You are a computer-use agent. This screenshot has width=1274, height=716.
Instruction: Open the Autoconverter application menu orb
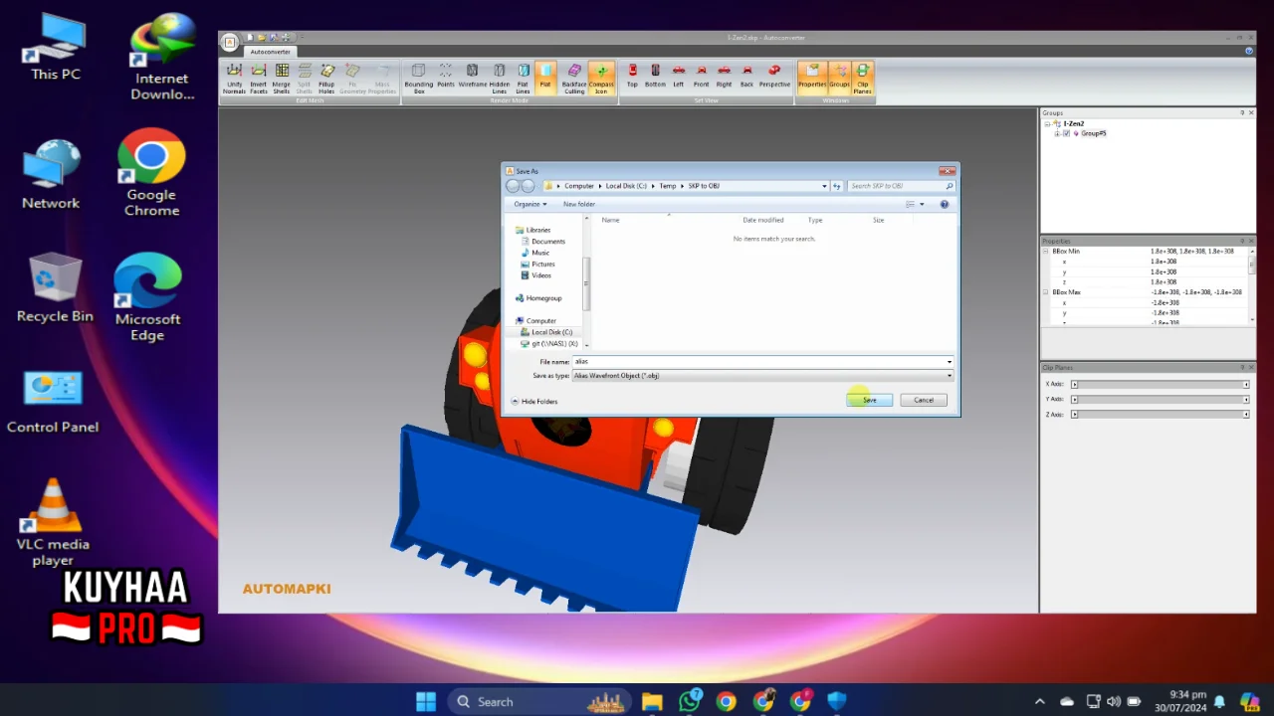coord(230,42)
